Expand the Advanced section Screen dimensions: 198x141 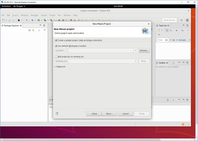(55, 67)
